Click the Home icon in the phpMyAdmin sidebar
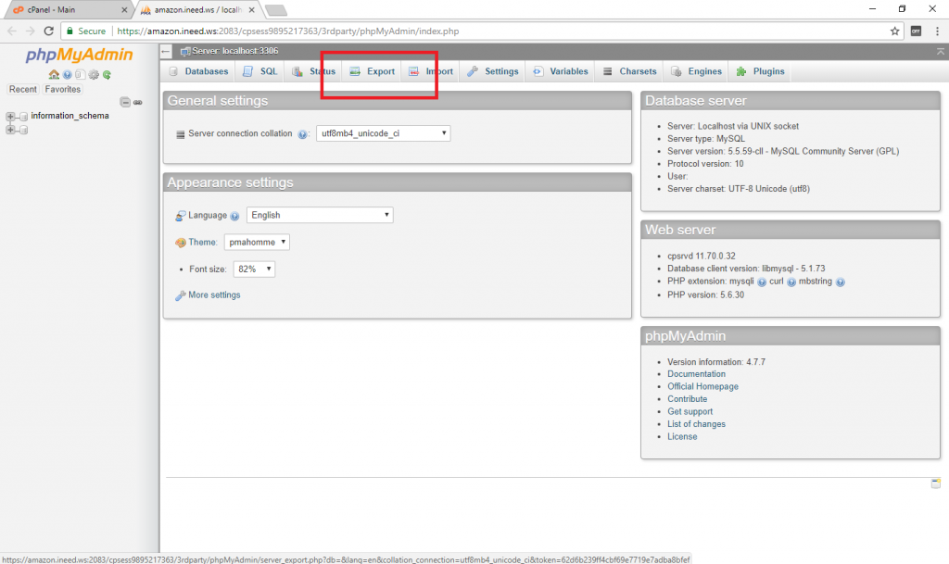This screenshot has height=564, width=949. point(54,74)
